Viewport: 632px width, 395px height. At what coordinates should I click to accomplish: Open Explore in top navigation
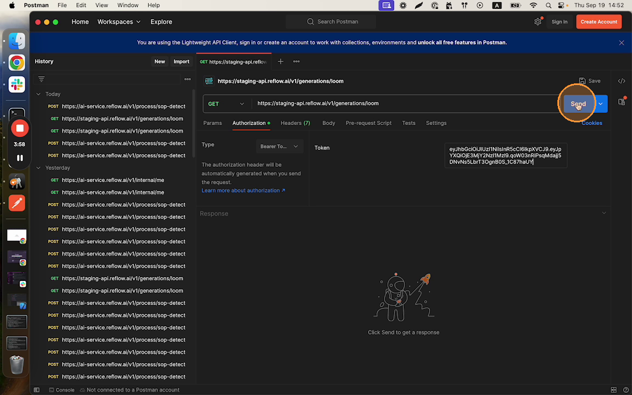point(161,22)
